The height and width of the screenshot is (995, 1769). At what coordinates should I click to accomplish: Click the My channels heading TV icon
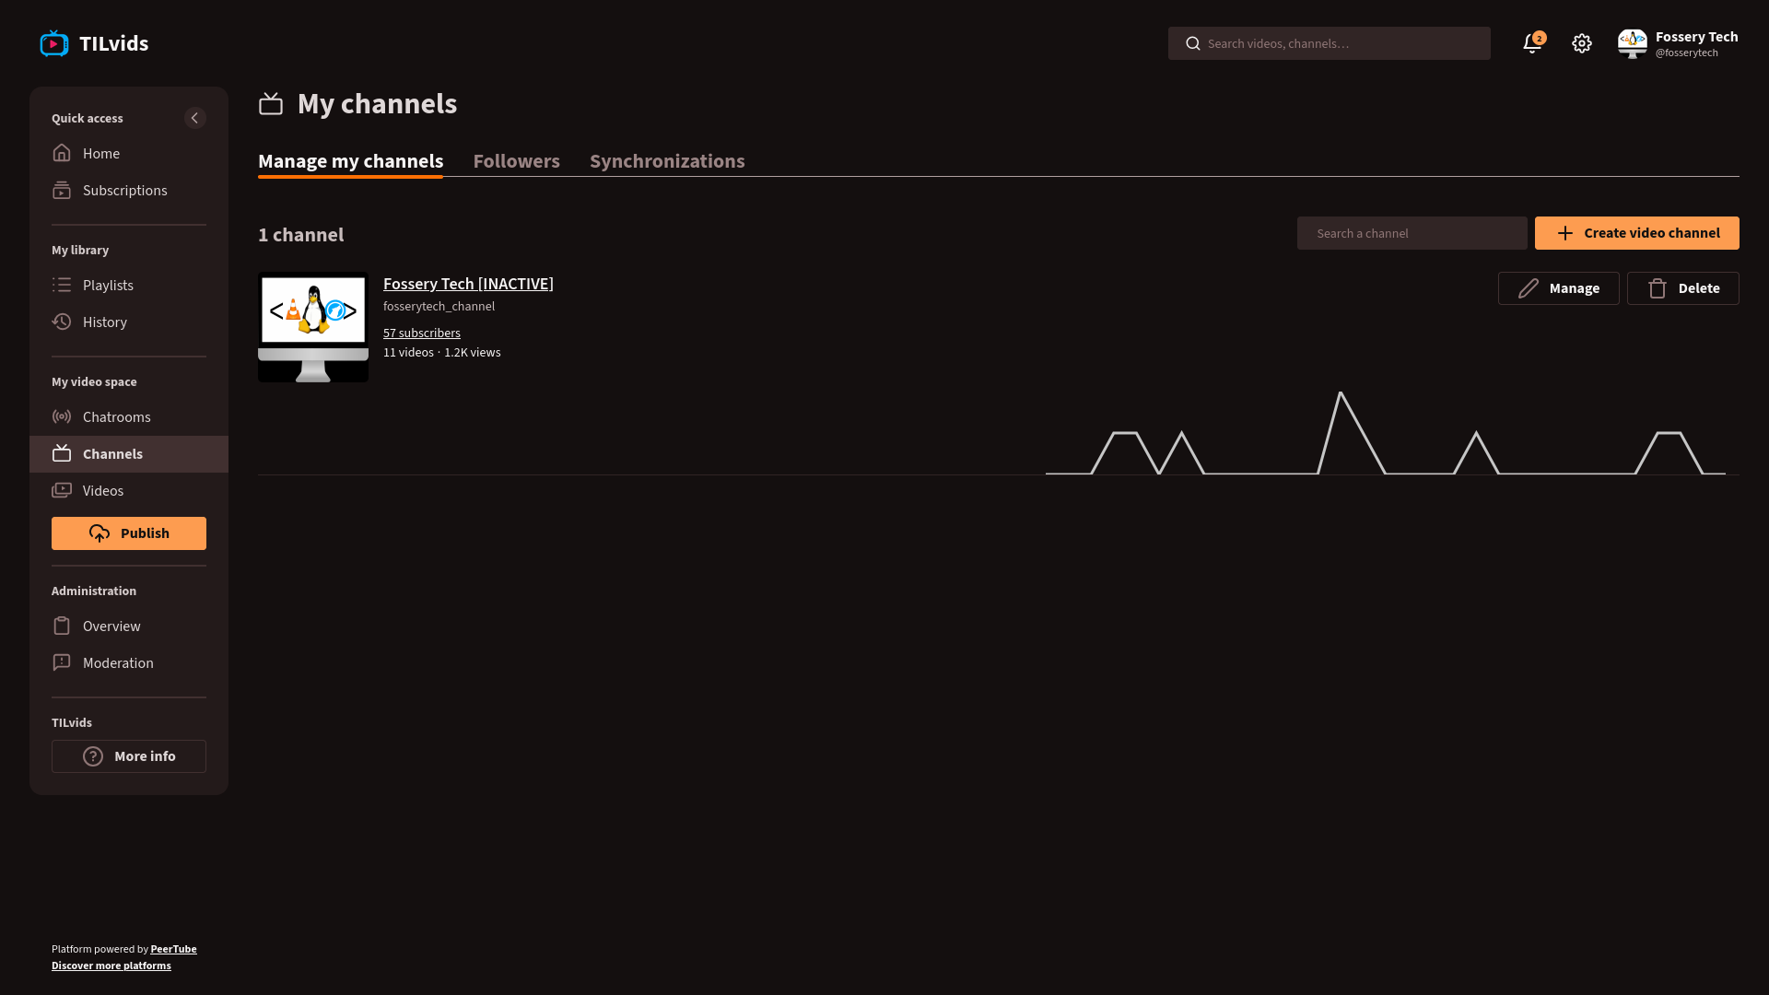tap(271, 104)
